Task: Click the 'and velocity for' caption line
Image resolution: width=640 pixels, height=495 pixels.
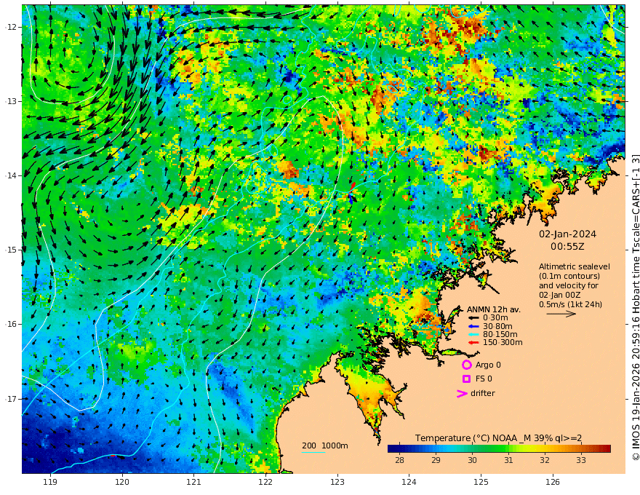Action: [x=569, y=285]
